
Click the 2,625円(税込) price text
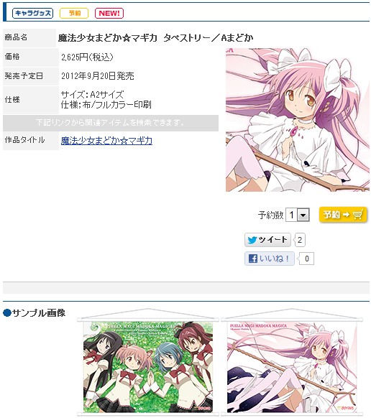tap(87, 57)
